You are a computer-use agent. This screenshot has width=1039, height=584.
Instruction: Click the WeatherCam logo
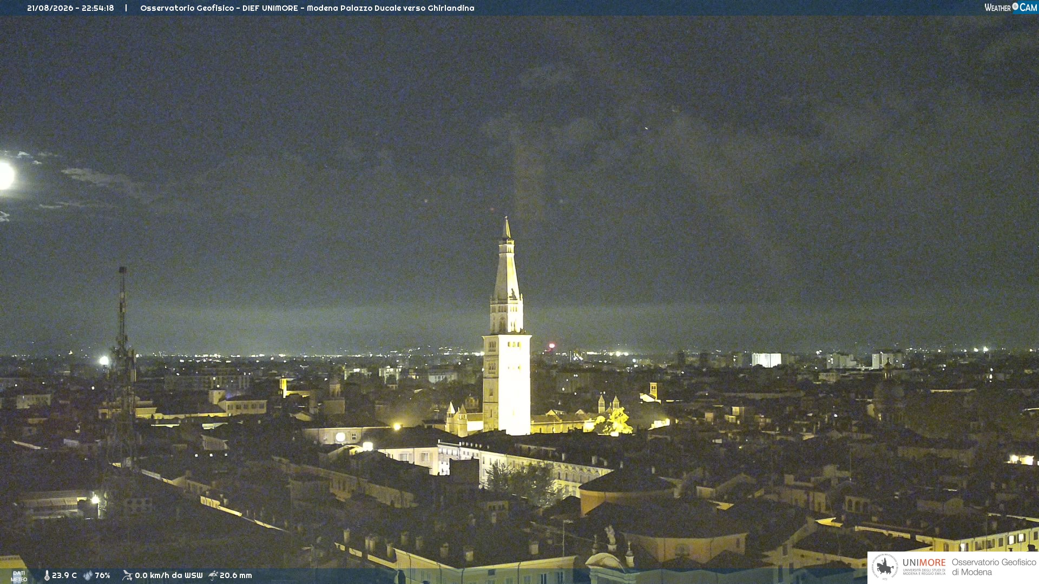[x=1010, y=8]
